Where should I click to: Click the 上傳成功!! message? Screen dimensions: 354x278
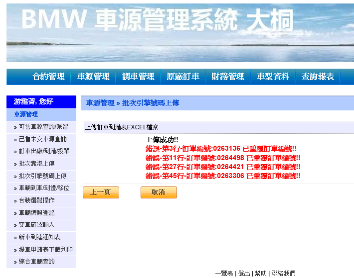click(162, 140)
